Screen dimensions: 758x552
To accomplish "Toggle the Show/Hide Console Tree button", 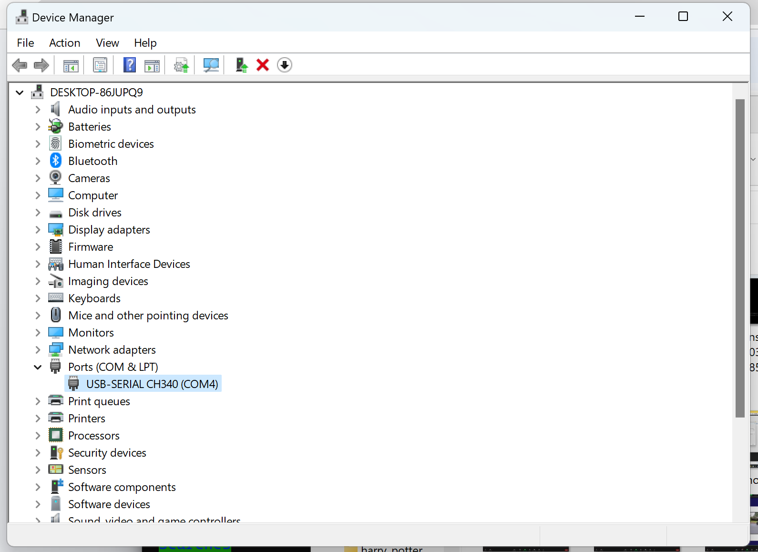I will [x=71, y=65].
